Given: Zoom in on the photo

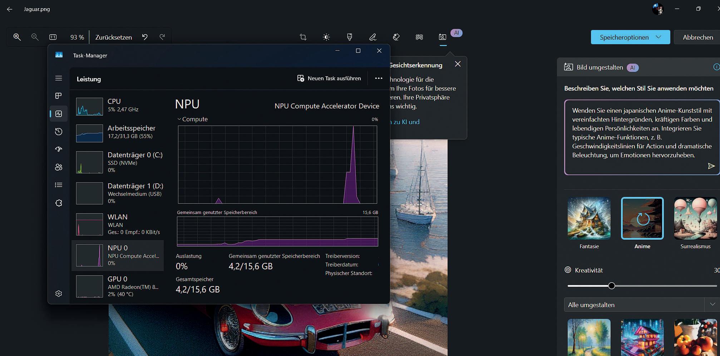Looking at the screenshot, I should 17,37.
